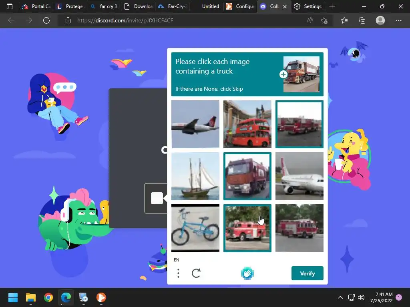
Task: Go back to previous page
Action: tap(11, 20)
